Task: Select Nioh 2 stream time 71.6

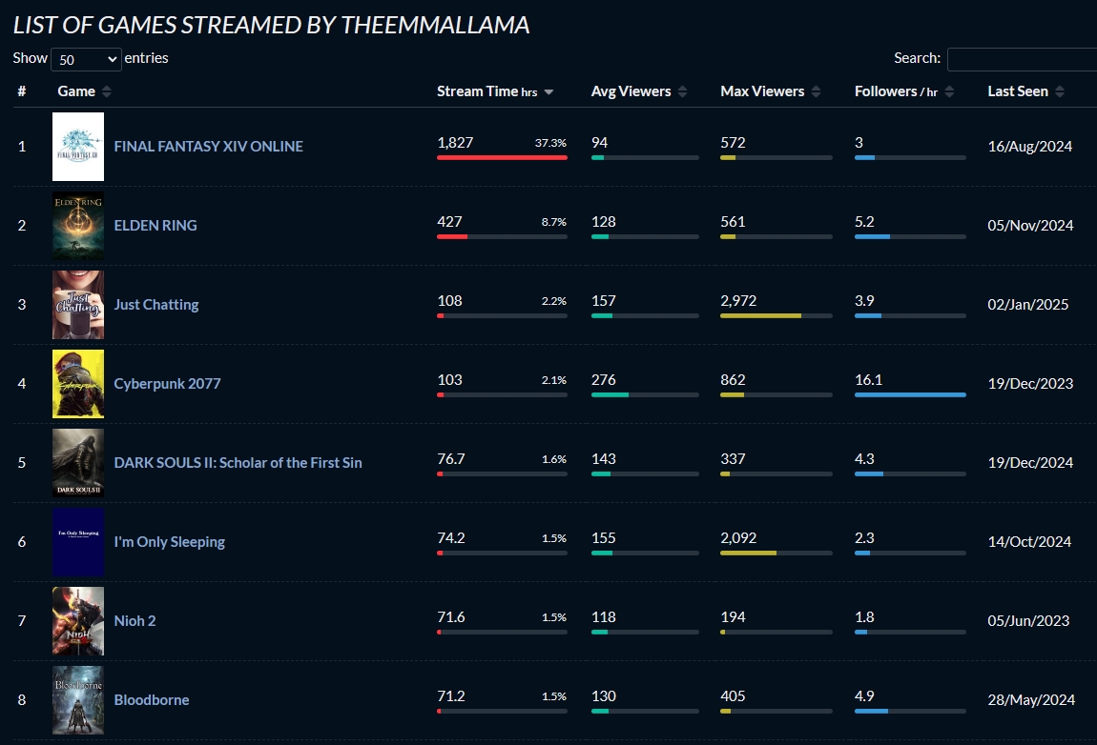Action: click(x=451, y=617)
